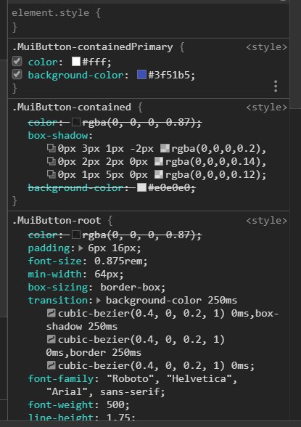Open swatch for rgba(0,0,0,0.14) shadow
This screenshot has height=427, width=301.
click(159, 161)
